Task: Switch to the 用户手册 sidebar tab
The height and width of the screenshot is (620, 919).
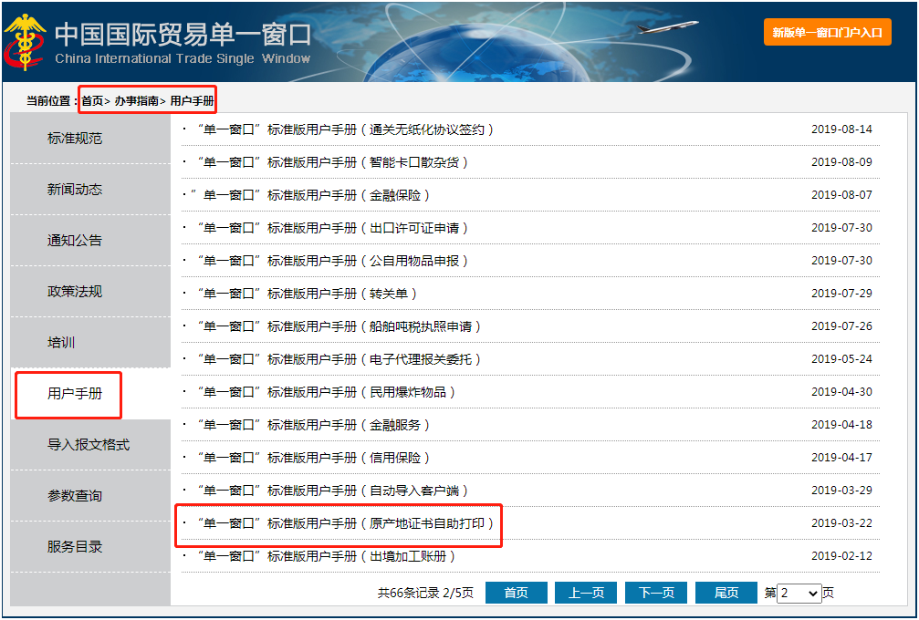Action: pyautogui.click(x=75, y=394)
